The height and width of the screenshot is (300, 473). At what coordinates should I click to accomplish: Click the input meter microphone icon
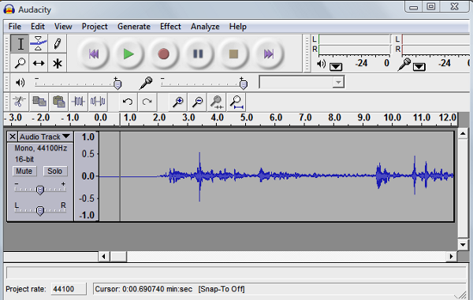404,64
